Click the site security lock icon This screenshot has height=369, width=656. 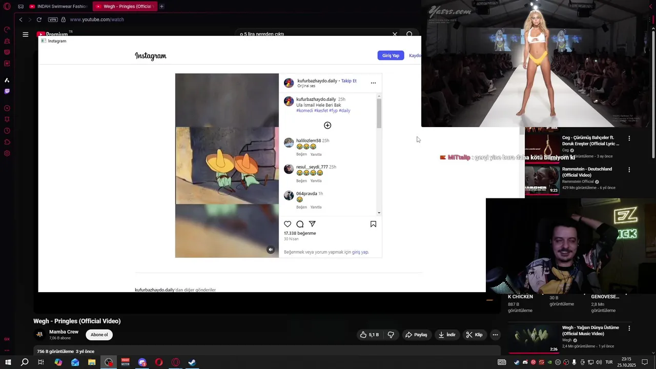[64, 19]
